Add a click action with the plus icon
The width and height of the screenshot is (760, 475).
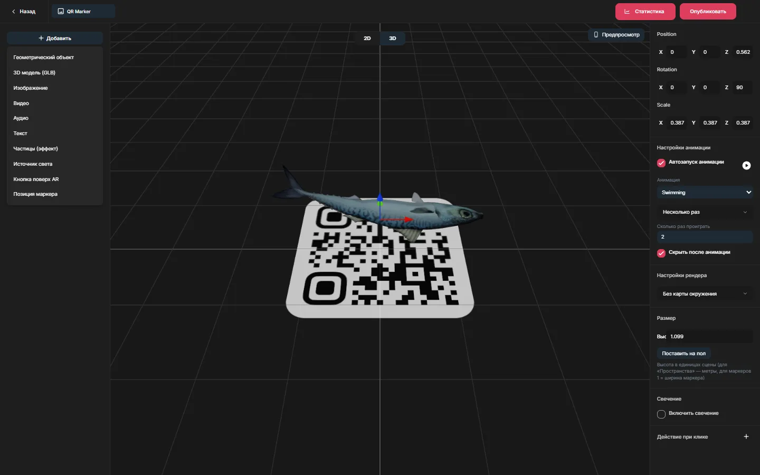click(x=746, y=436)
